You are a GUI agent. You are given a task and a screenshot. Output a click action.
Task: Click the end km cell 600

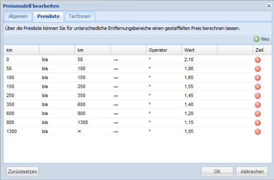[93, 104]
